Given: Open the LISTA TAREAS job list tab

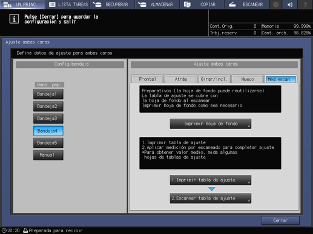Looking at the screenshot, I should pyautogui.click(x=67, y=4).
